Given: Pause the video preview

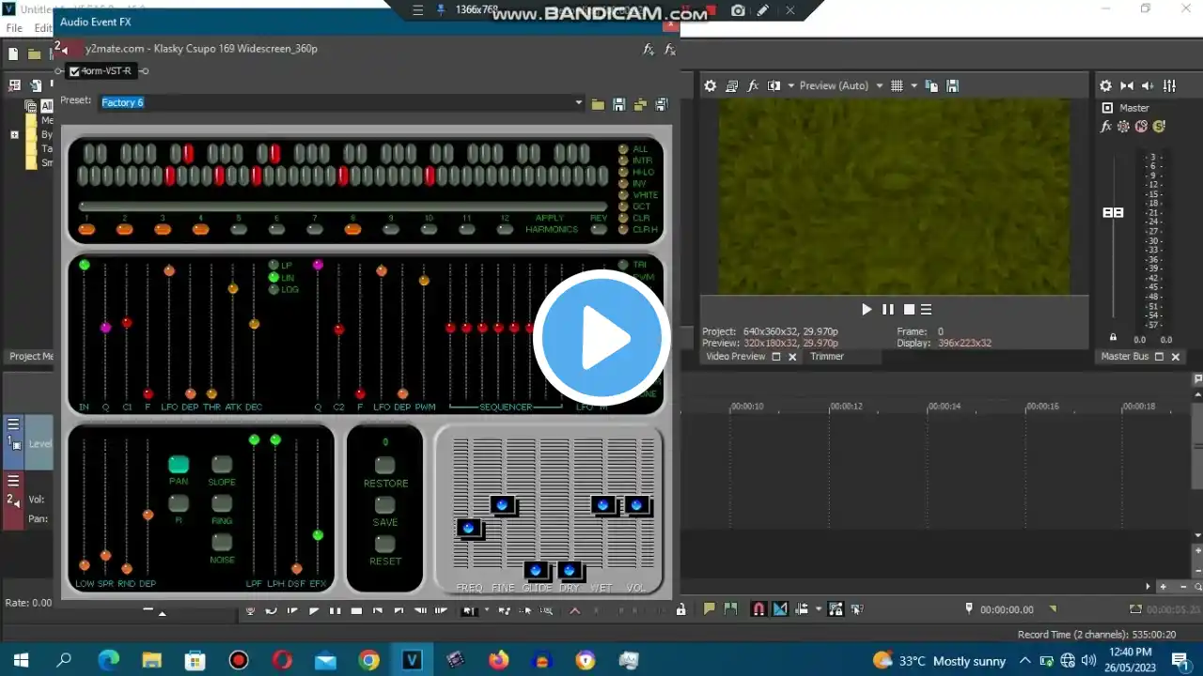Looking at the screenshot, I should (x=888, y=309).
